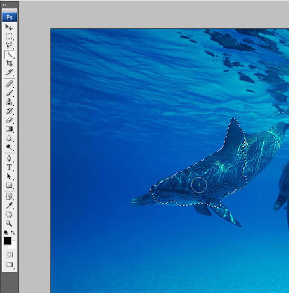Select the Move tool

pos(9,27)
